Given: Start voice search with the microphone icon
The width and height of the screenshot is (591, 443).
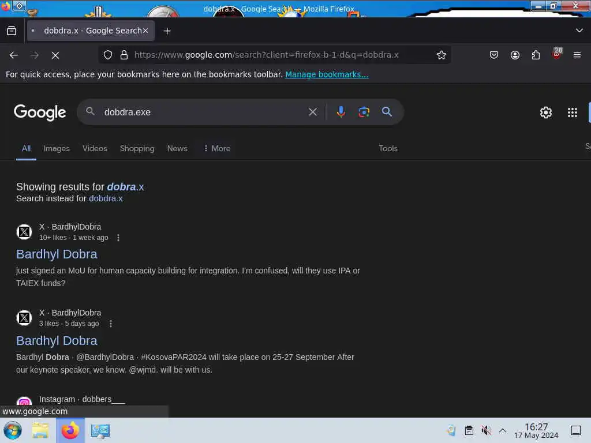Looking at the screenshot, I should [341, 112].
